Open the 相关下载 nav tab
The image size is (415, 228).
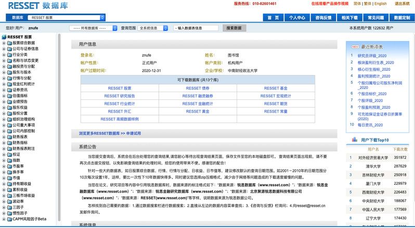point(349,18)
